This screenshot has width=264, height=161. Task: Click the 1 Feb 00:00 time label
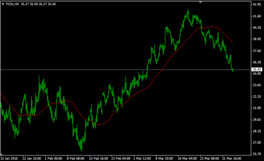pos(53,159)
